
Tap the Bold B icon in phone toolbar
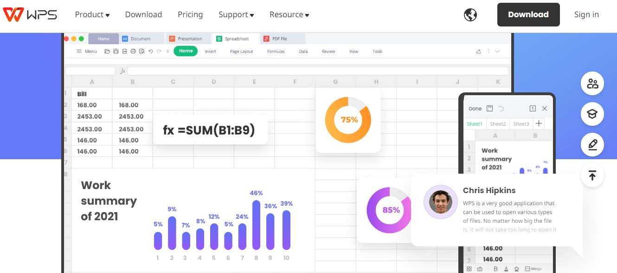pos(495,269)
